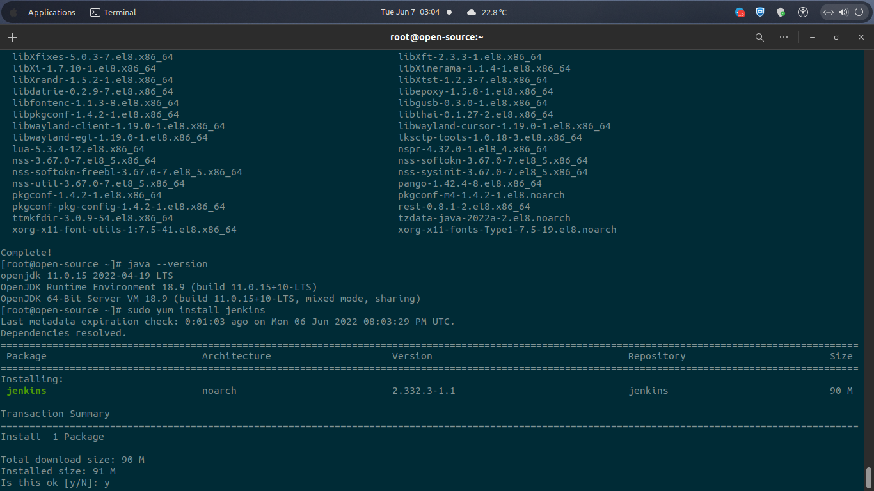Click the xorg-x11-font-utils-1:7.5-41 entry
This screenshot has height=491, width=874.
point(124,230)
